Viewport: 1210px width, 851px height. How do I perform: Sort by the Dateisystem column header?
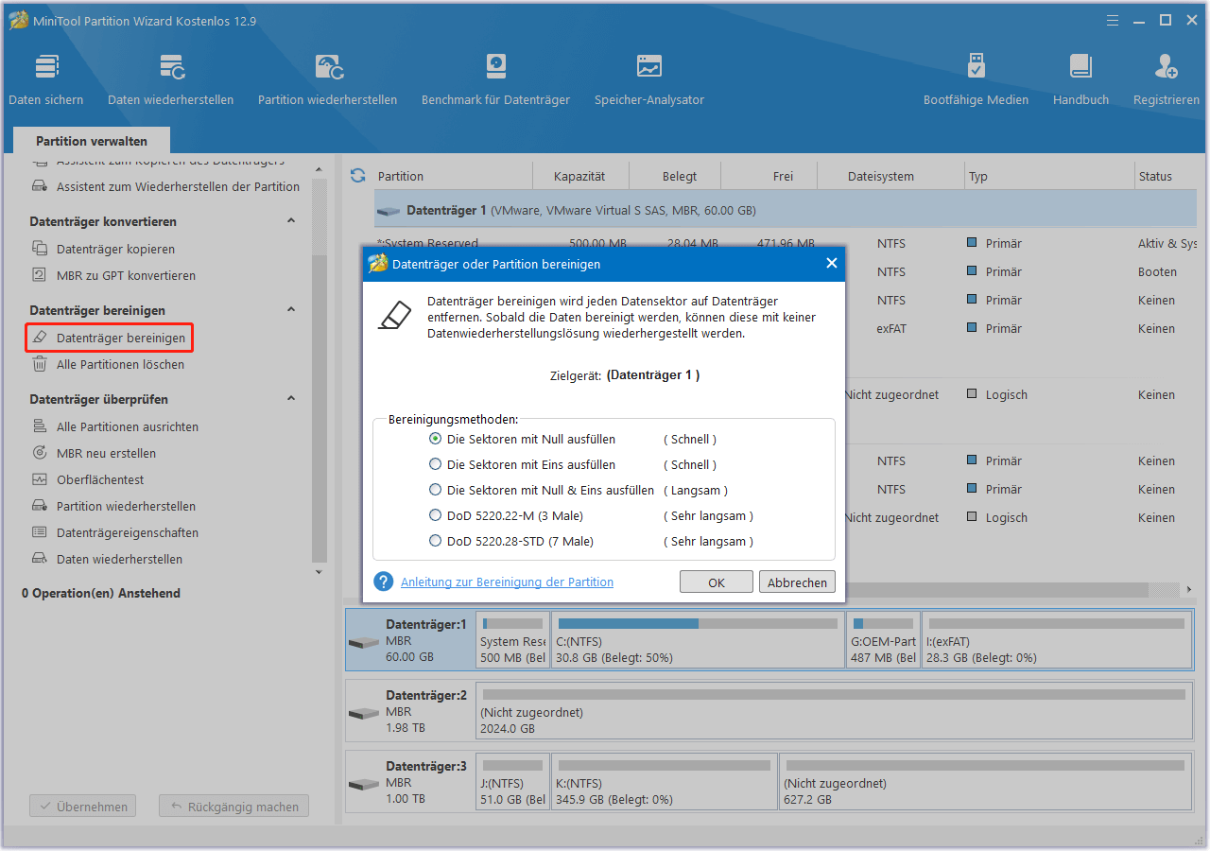pos(880,176)
